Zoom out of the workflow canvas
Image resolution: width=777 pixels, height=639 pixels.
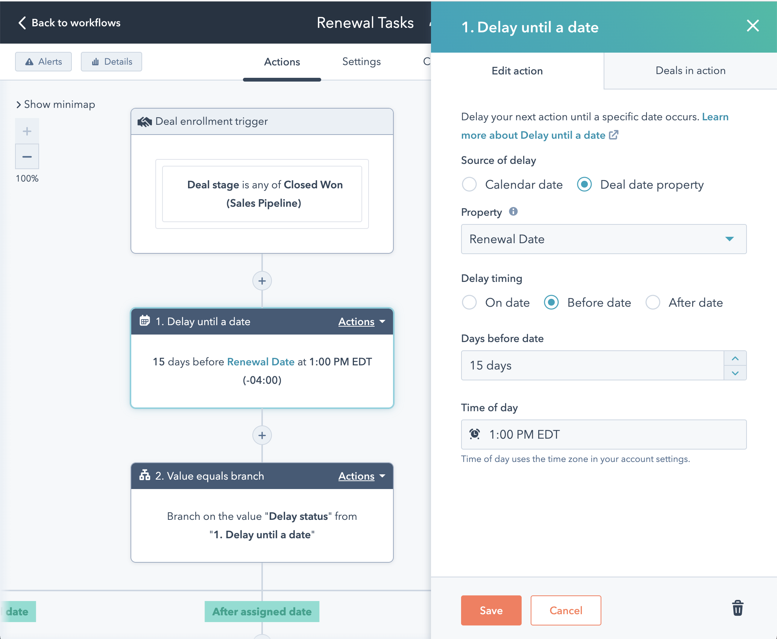click(x=27, y=156)
